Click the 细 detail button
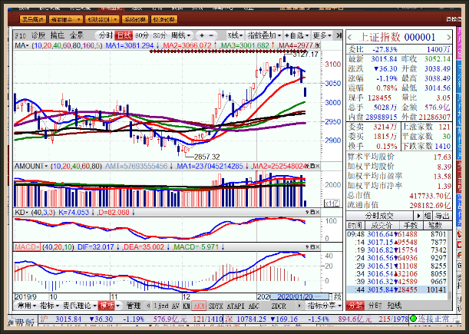The width and height of the screenshot is (469, 334). point(428,216)
